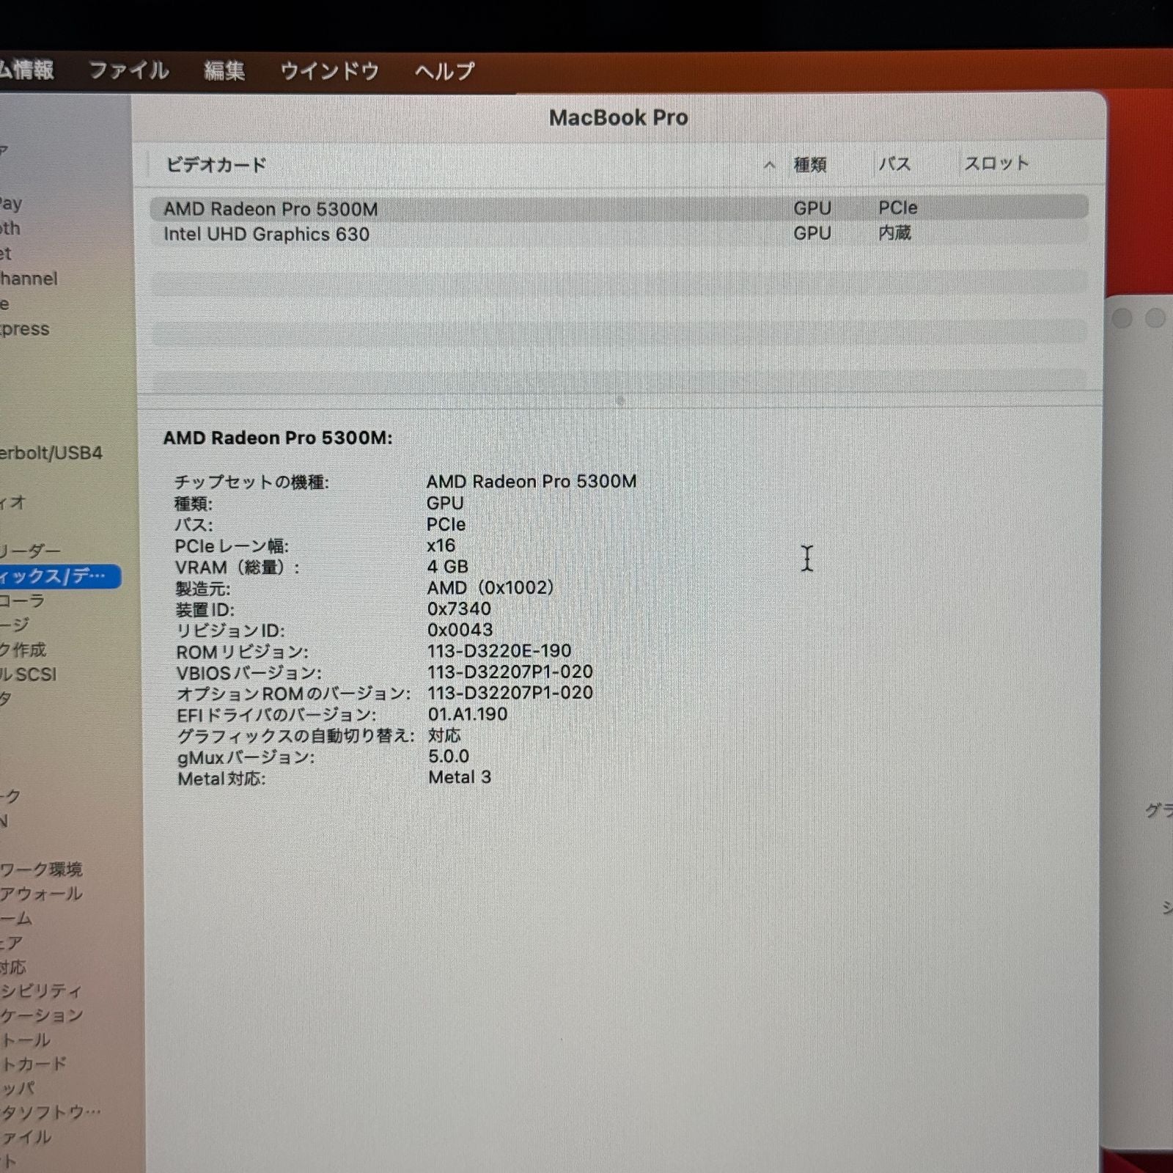Screen dimensions: 1173x1173
Task: Select Ethernet sidebar item
Action: (6, 254)
